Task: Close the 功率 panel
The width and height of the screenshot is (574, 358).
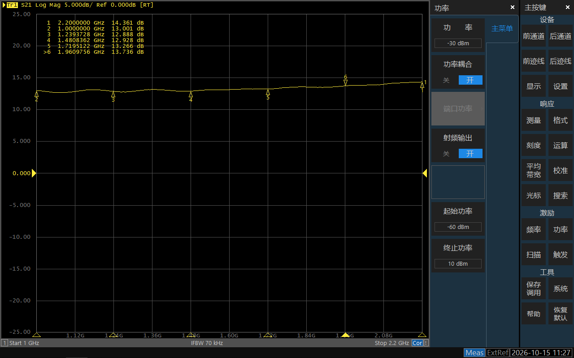Action: pyautogui.click(x=513, y=8)
